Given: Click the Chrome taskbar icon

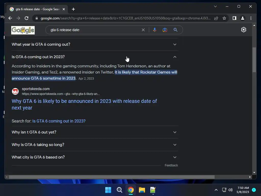Looking at the screenshot, I should tap(131, 190).
